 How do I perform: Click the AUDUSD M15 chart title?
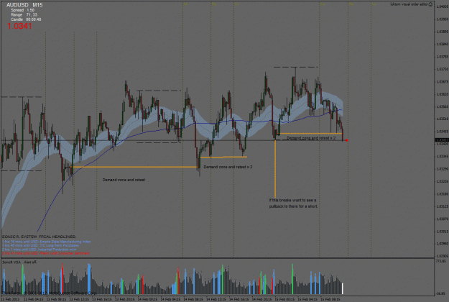click(x=24, y=5)
